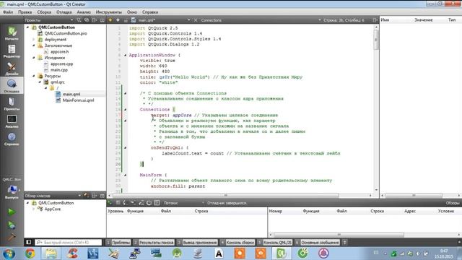
Task: Open the Сборка menu
Action: (x=44, y=12)
